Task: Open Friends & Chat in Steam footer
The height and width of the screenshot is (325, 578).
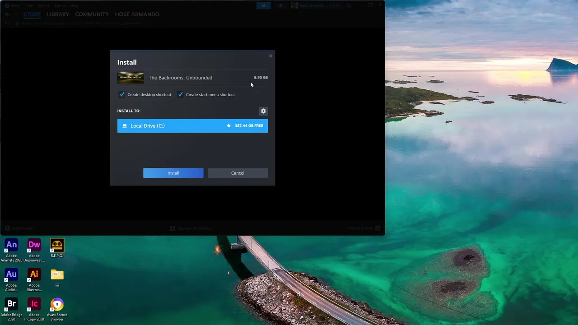Action: click(x=364, y=228)
